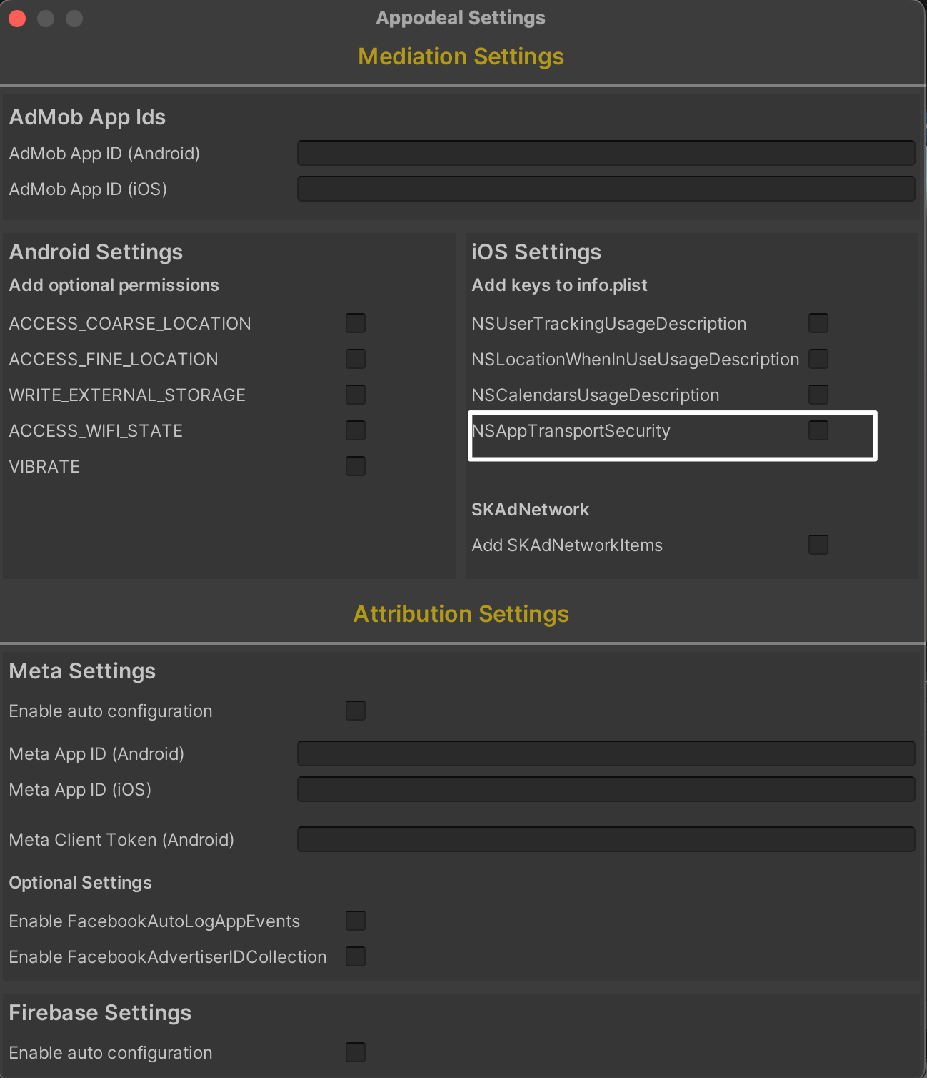The image size is (927, 1078).
Task: Enable NSLocationWhenInUseUsageDescription checkbox
Action: click(818, 359)
